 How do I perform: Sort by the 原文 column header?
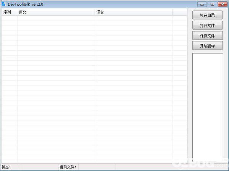(x=56, y=12)
